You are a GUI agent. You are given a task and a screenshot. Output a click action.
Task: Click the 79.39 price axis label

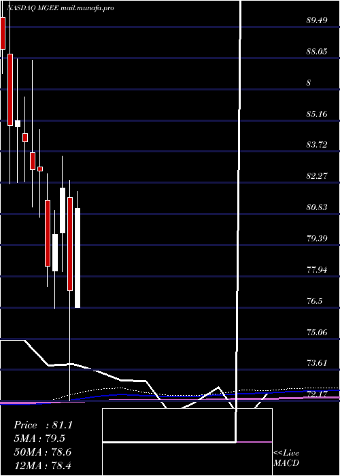tap(317, 238)
